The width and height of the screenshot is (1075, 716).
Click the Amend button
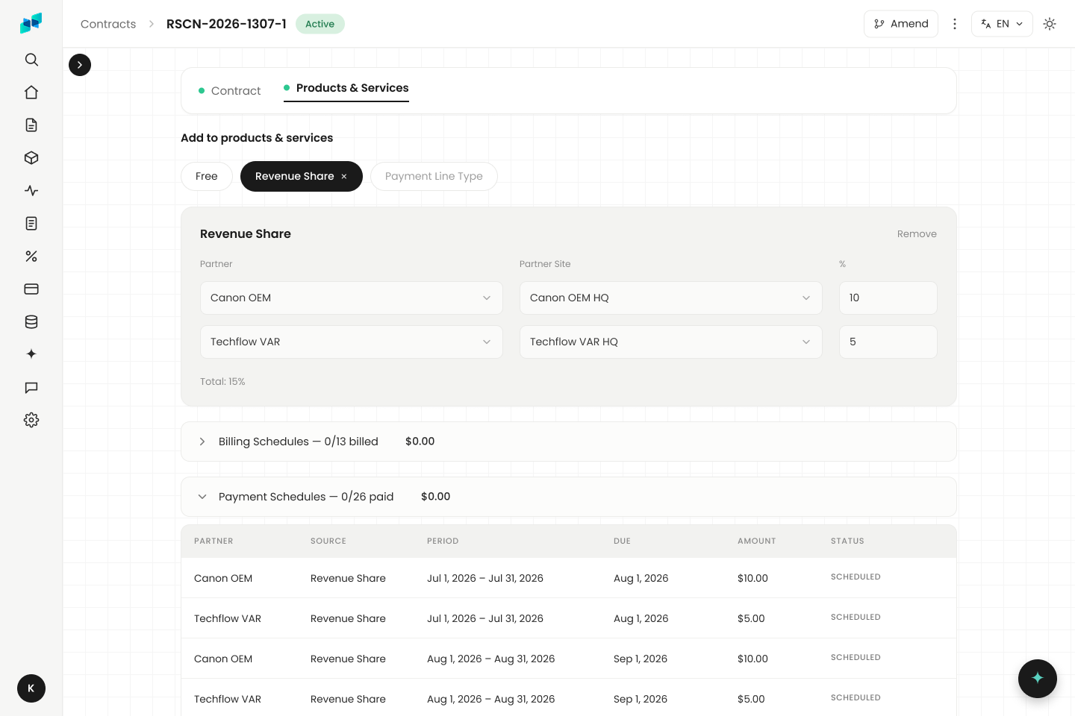(x=901, y=24)
